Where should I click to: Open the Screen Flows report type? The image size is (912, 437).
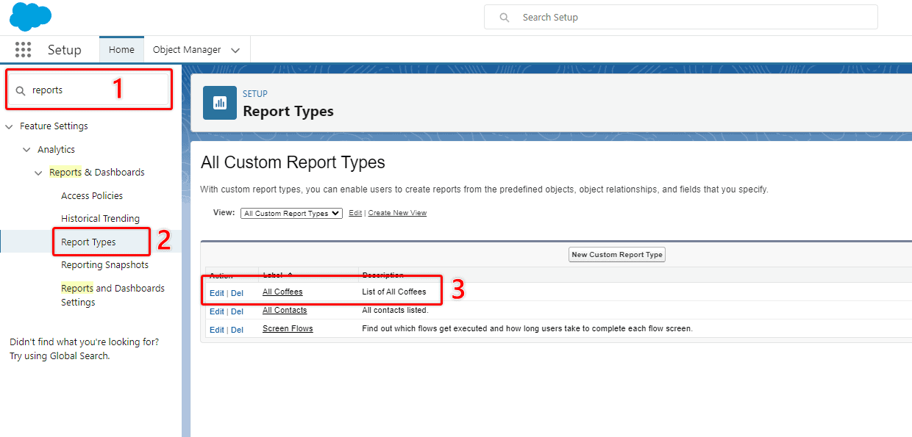click(288, 328)
